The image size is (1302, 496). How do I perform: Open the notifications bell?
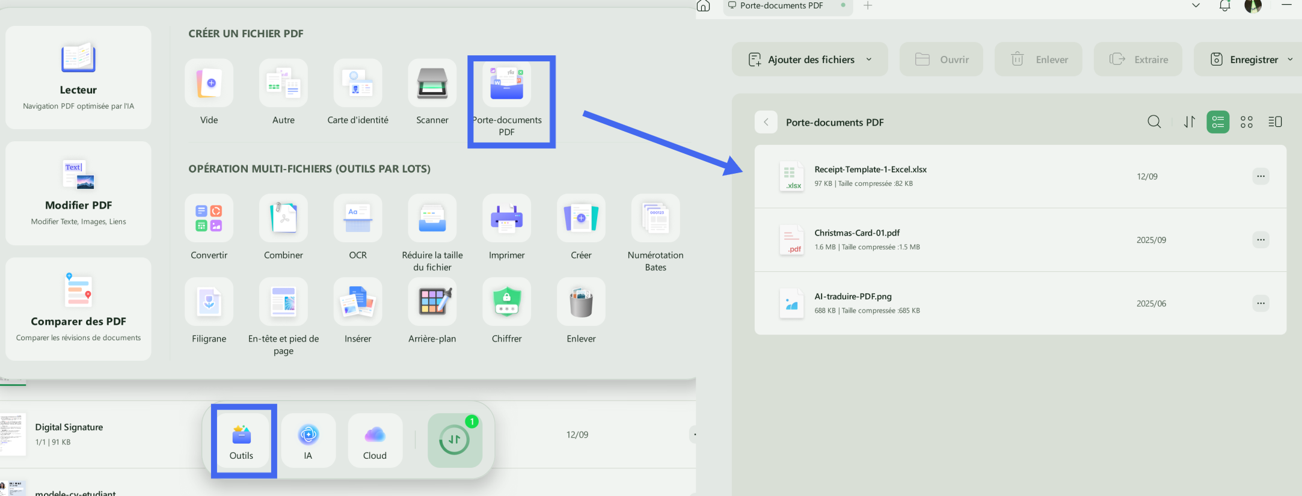(x=1224, y=6)
